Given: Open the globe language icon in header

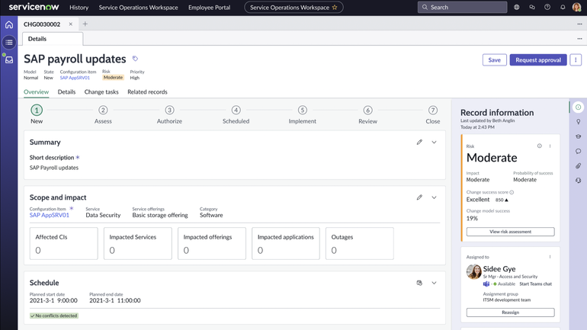Looking at the screenshot, I should tap(517, 7).
